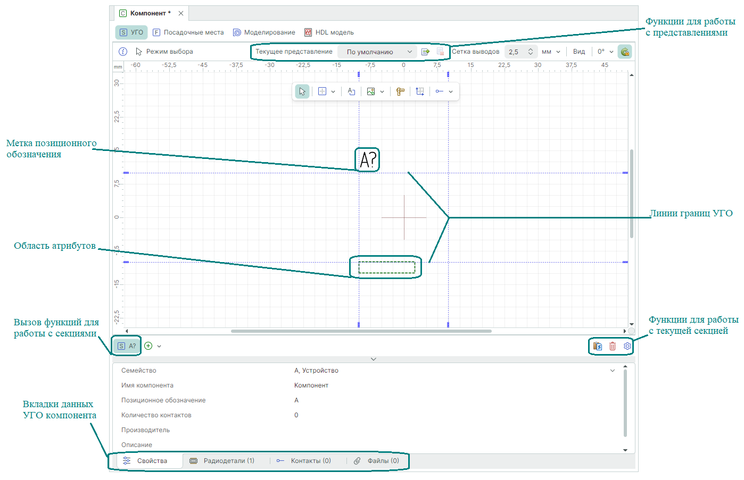Click the paste section clipboard icon

[598, 346]
